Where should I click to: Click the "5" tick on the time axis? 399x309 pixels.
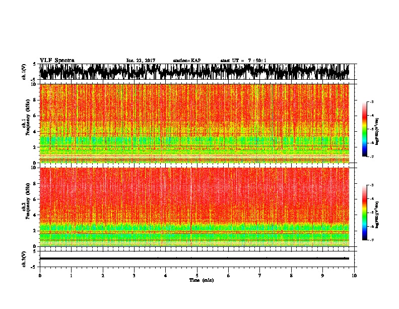(x=197, y=276)
